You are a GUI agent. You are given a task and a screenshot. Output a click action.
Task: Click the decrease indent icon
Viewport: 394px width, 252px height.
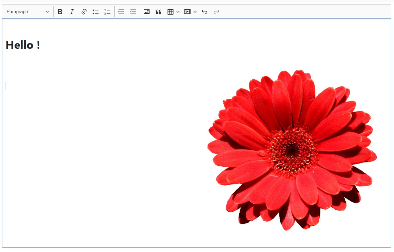[x=133, y=12]
